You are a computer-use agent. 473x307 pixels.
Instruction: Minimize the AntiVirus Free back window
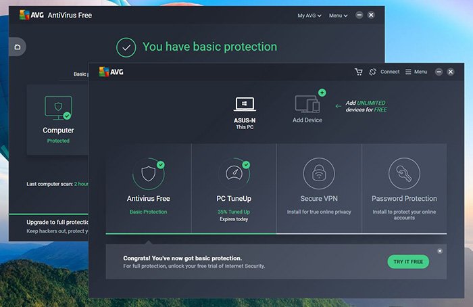(x=359, y=15)
